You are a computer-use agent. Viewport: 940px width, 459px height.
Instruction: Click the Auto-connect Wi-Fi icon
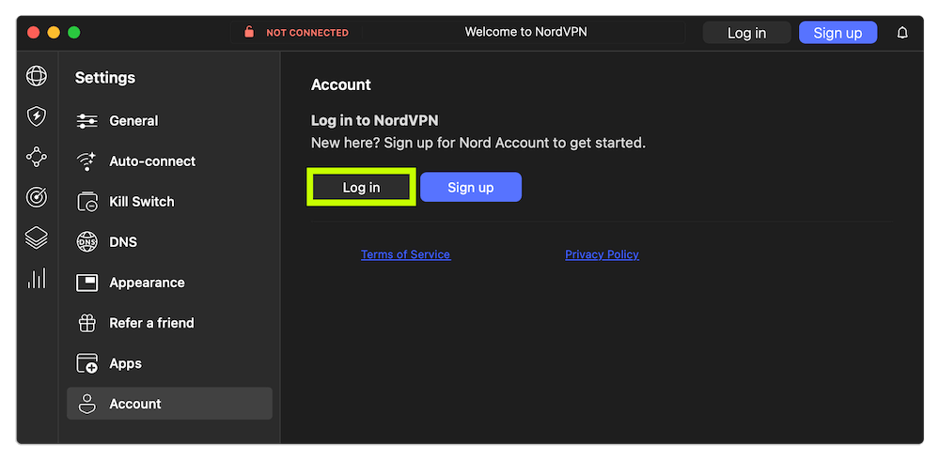coord(86,161)
